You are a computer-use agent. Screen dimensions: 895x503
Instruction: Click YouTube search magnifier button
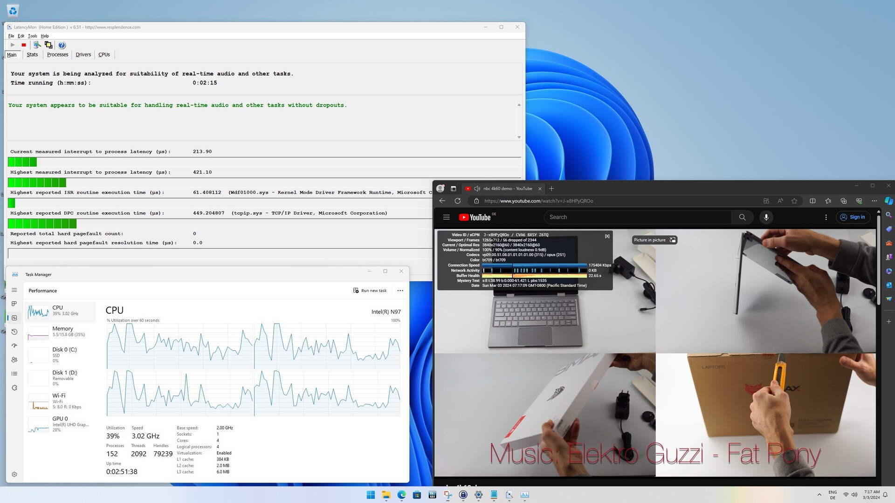pyautogui.click(x=742, y=217)
